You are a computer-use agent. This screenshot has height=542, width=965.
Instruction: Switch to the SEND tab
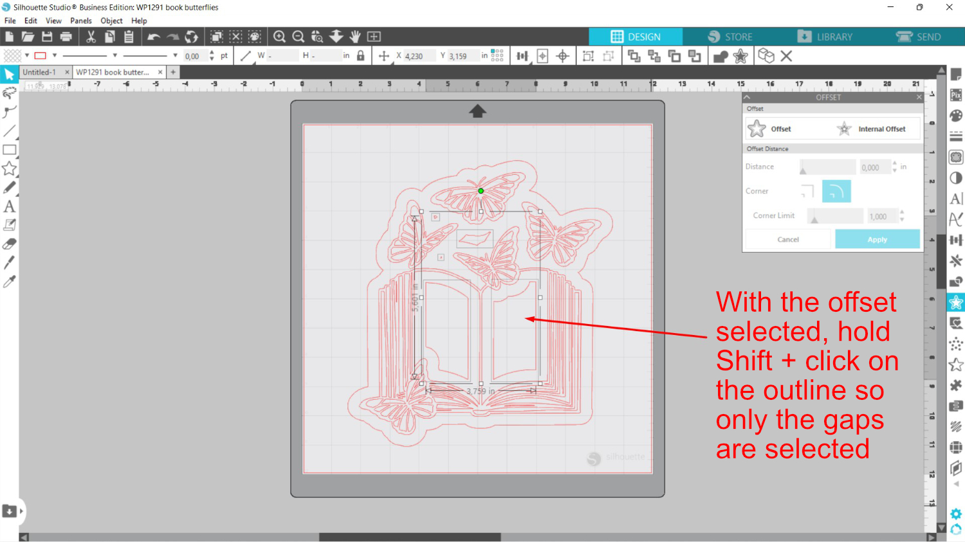tap(919, 37)
